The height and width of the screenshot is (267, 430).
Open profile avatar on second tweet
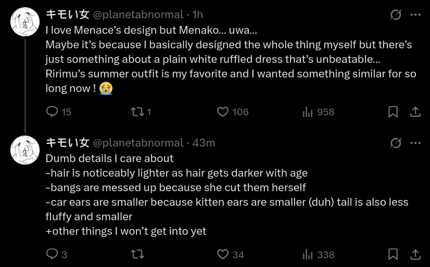25,150
